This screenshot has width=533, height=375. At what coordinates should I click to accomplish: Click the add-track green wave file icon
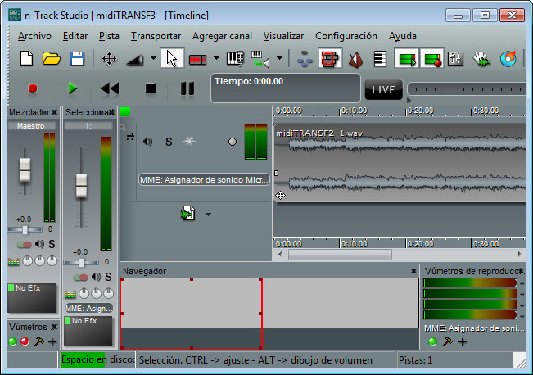[x=188, y=214]
